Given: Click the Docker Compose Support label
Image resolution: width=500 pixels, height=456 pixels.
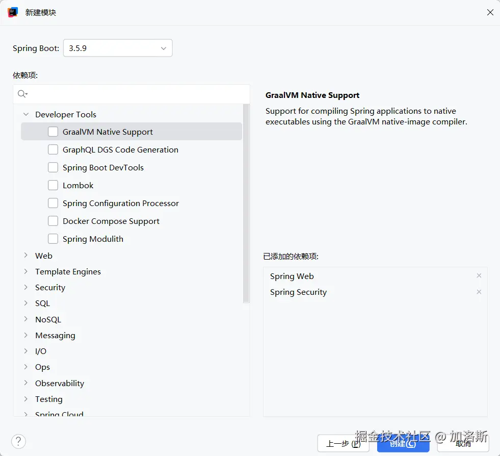Looking at the screenshot, I should point(111,221).
